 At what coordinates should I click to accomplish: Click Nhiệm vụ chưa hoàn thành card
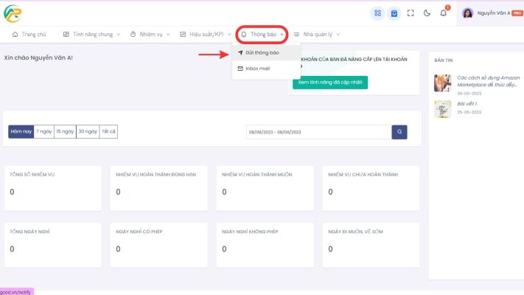pos(371,188)
